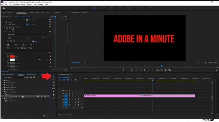Click timeline Add Marker icon
Viewport: 219px width, 122px height.
72,80
